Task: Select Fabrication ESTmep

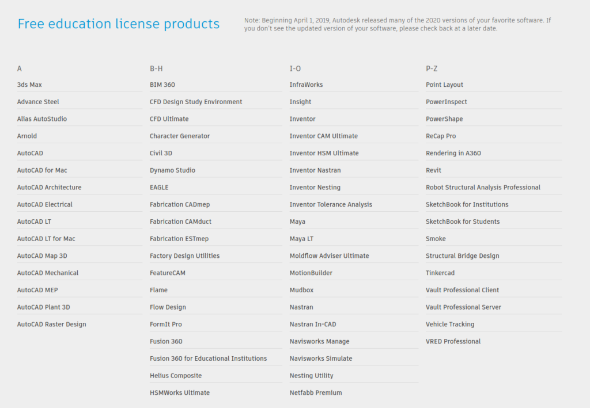Action: pyautogui.click(x=179, y=239)
